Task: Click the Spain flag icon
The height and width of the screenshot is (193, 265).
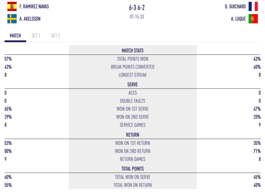Action: pos(12,6)
